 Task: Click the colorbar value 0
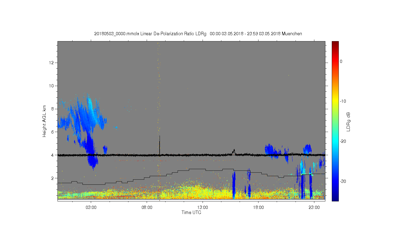coord(341,61)
